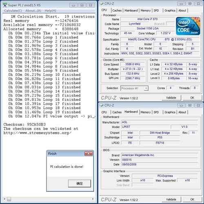Click the bottom CPU-Z window title icon
The width and height of the screenshot is (204, 204).
(x=102, y=105)
